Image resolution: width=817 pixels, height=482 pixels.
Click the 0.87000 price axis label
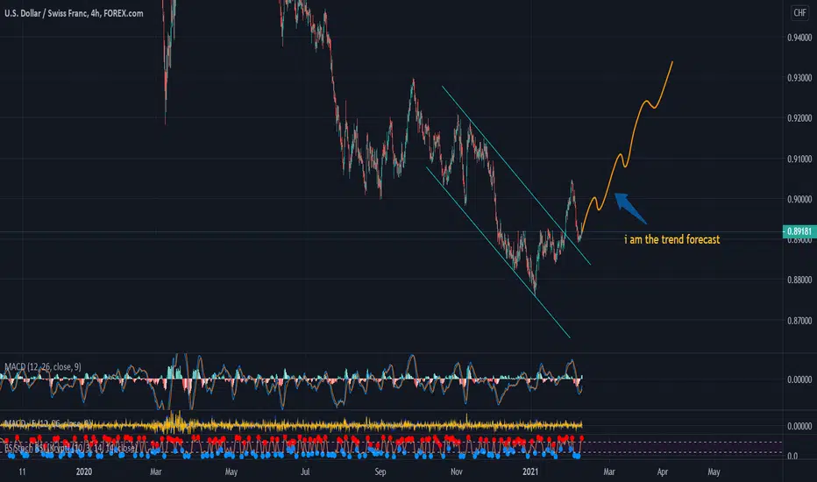click(x=799, y=321)
